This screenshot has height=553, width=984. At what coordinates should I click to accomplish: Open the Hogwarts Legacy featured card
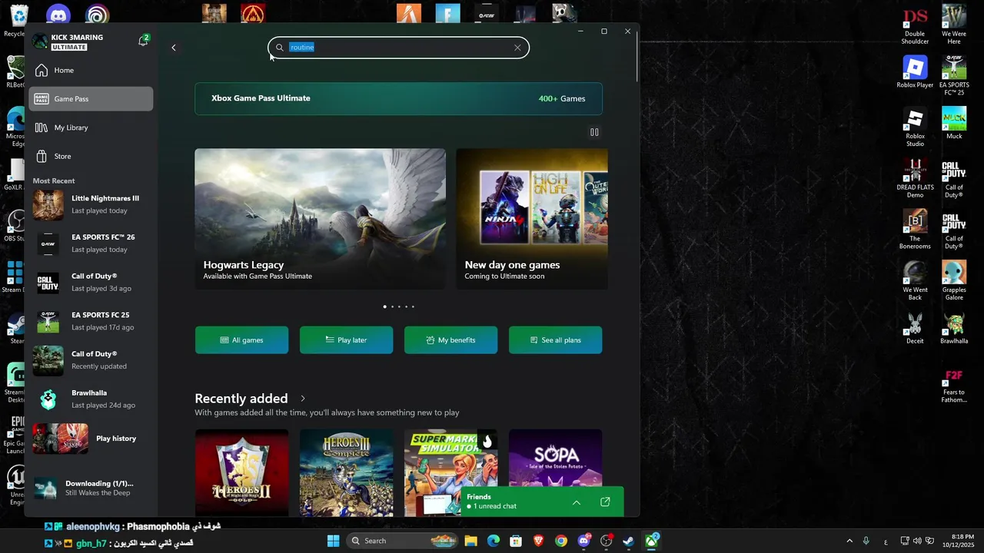pos(320,219)
